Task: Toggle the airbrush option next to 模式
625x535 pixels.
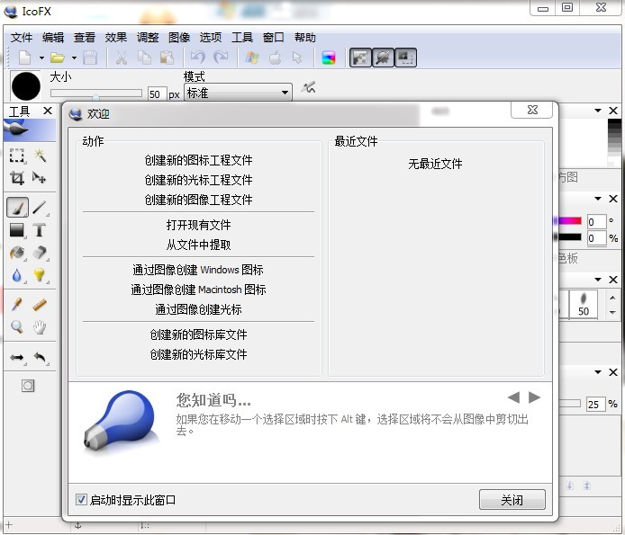Action: [x=309, y=87]
